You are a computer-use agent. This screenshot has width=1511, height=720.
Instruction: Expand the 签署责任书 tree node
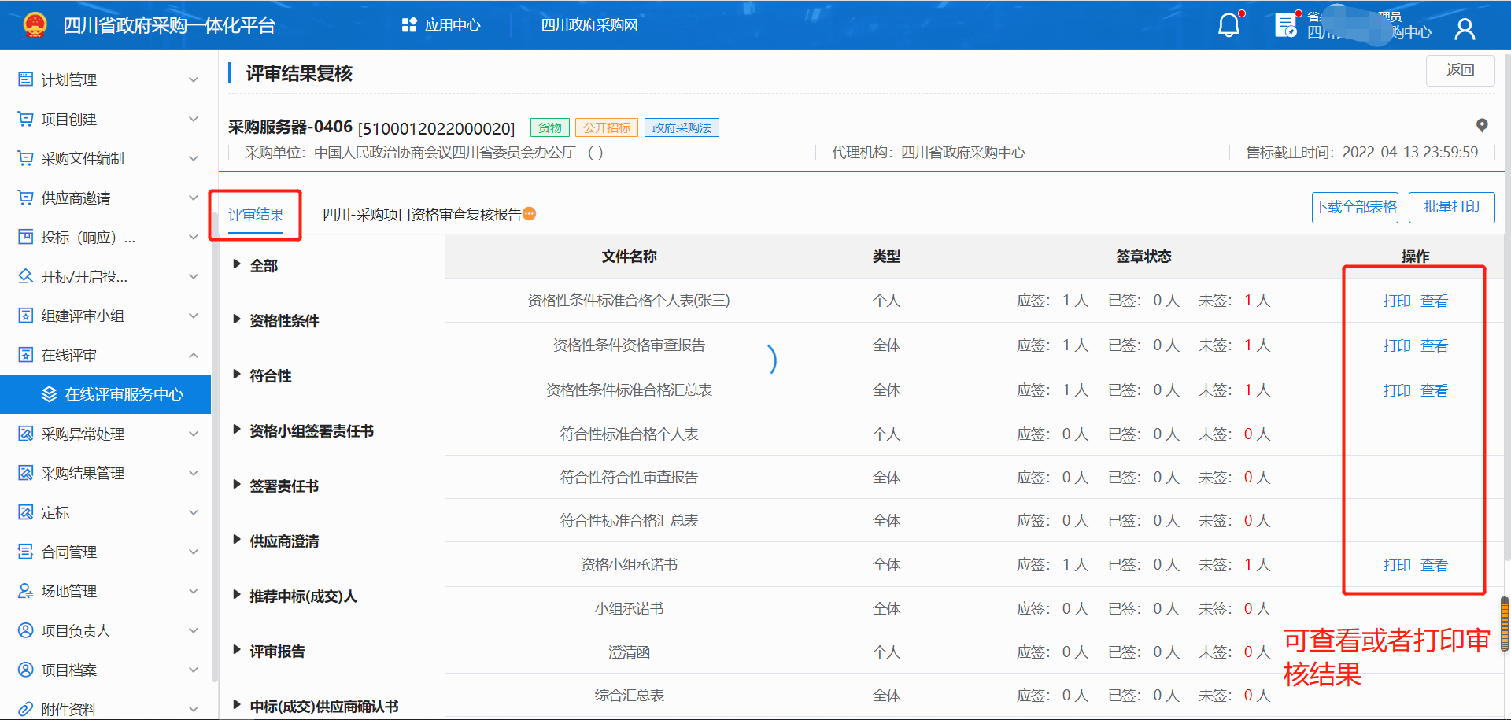point(237,485)
